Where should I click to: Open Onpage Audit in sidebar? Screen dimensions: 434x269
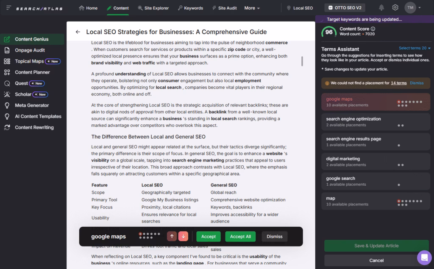tap(30, 50)
